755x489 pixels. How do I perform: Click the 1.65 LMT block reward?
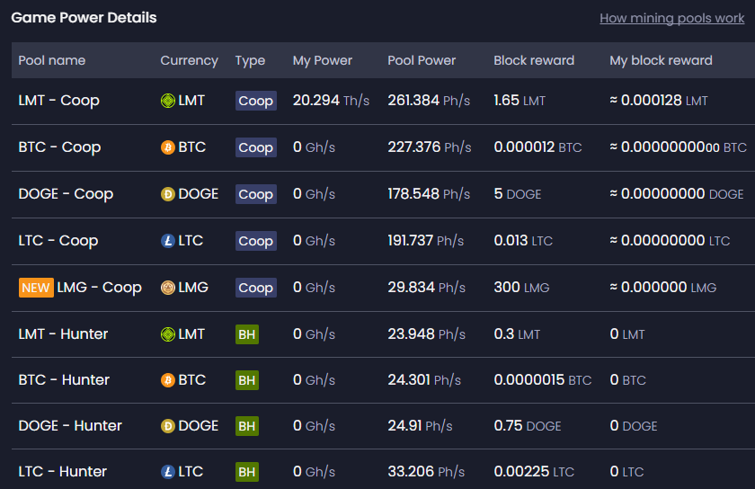520,101
